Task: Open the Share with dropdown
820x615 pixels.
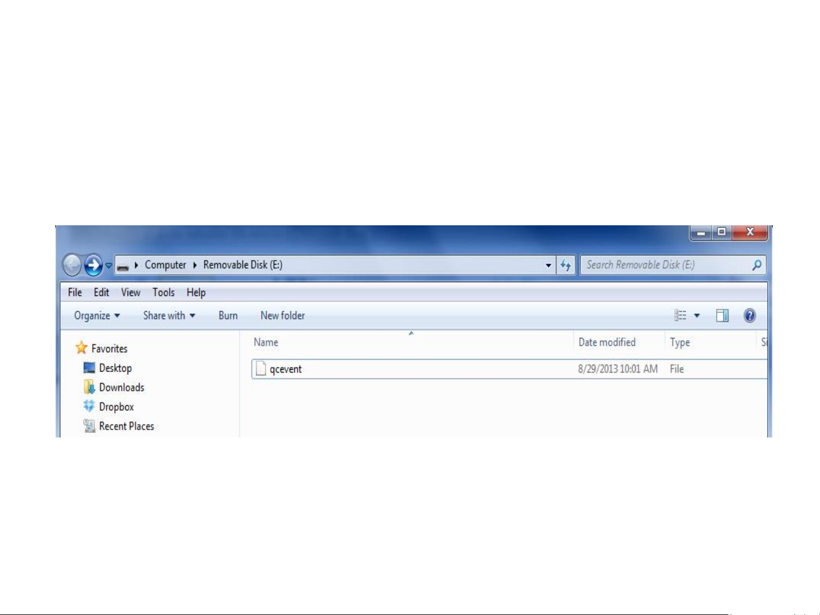Action: 169,316
